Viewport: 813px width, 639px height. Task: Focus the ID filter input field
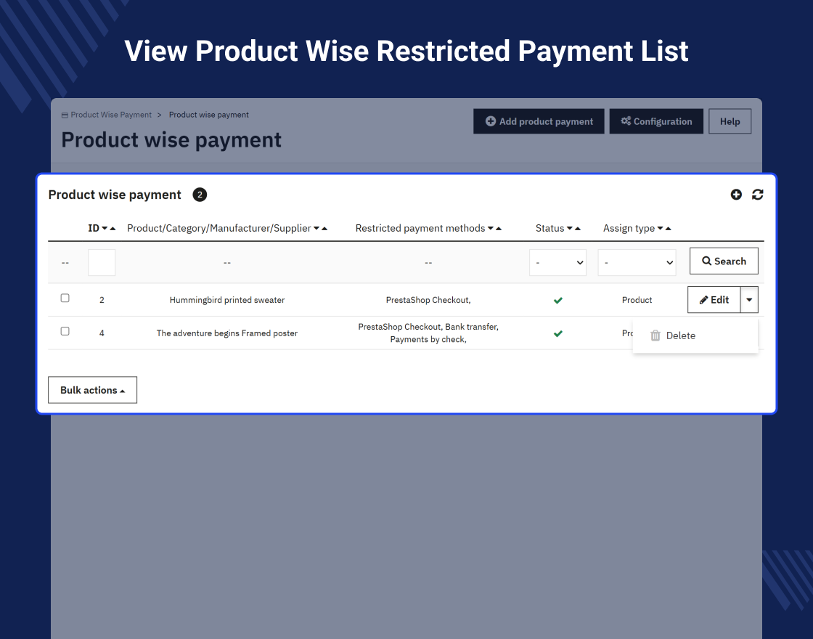tap(102, 262)
